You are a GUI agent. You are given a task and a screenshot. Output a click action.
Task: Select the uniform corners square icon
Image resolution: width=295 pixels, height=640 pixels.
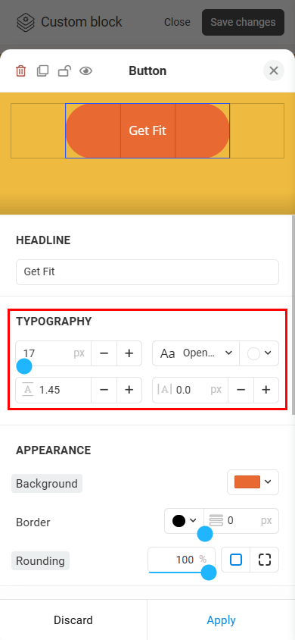pyautogui.click(x=235, y=560)
